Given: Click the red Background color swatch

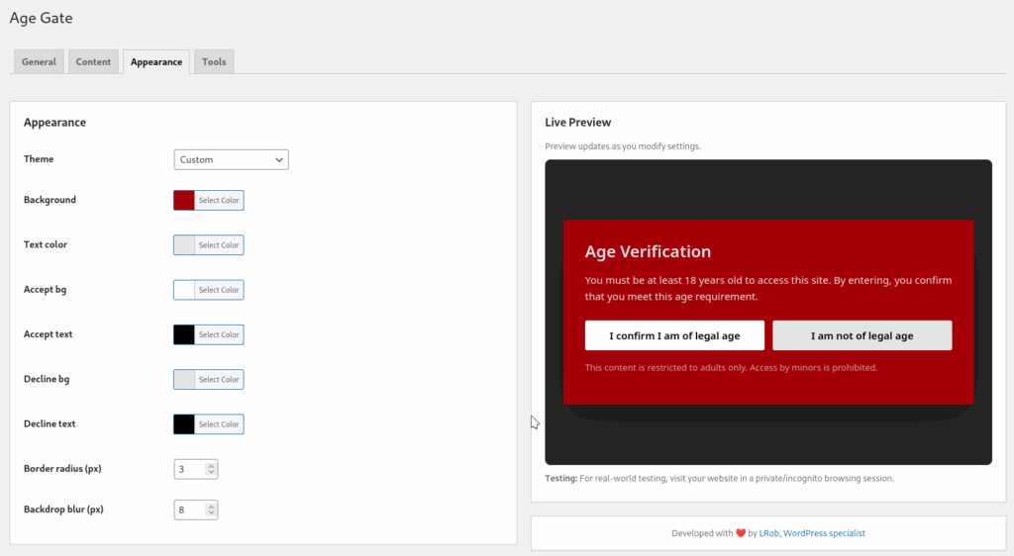Looking at the screenshot, I should click(x=184, y=200).
